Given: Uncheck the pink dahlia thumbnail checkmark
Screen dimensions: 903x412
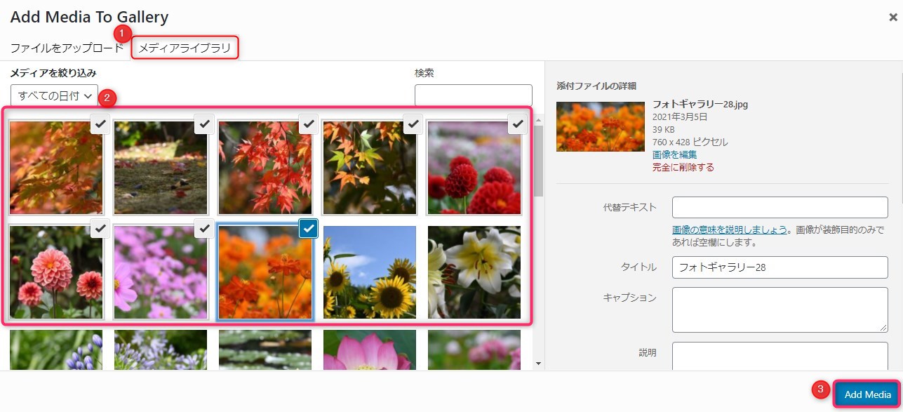Looking at the screenshot, I should (100, 228).
